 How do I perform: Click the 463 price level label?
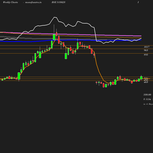click(x=146, y=82)
